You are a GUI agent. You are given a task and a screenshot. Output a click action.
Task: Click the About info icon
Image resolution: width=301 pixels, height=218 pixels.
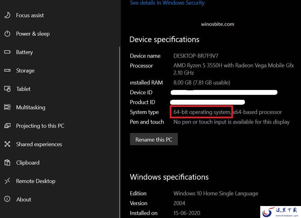[x=7, y=199]
